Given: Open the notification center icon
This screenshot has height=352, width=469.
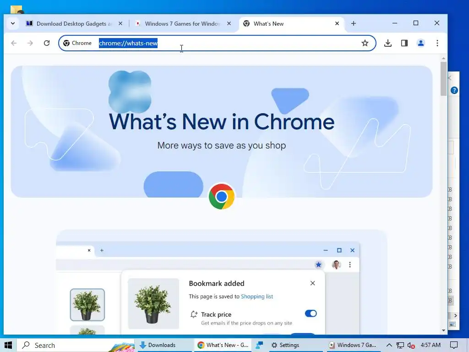Looking at the screenshot, I should pos(454,345).
